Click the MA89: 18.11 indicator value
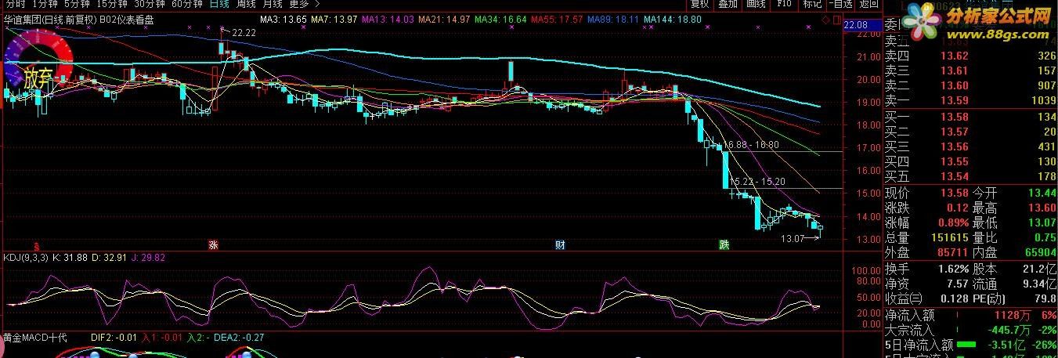This screenshot has width=1058, height=358. 613,19
